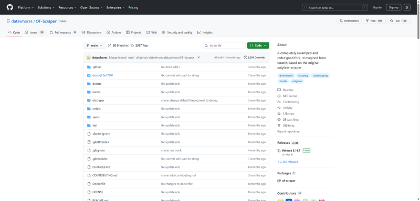Click the test folder icon
Screen dimensions: 420x201
tap(89, 126)
